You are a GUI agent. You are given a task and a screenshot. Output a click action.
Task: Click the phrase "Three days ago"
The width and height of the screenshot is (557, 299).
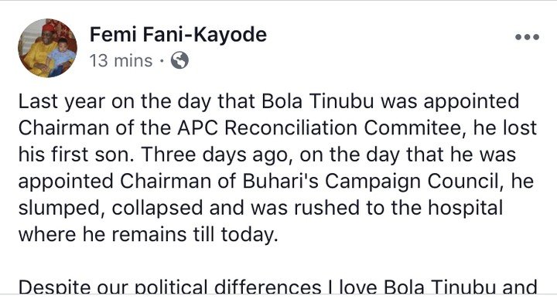pos(217,155)
